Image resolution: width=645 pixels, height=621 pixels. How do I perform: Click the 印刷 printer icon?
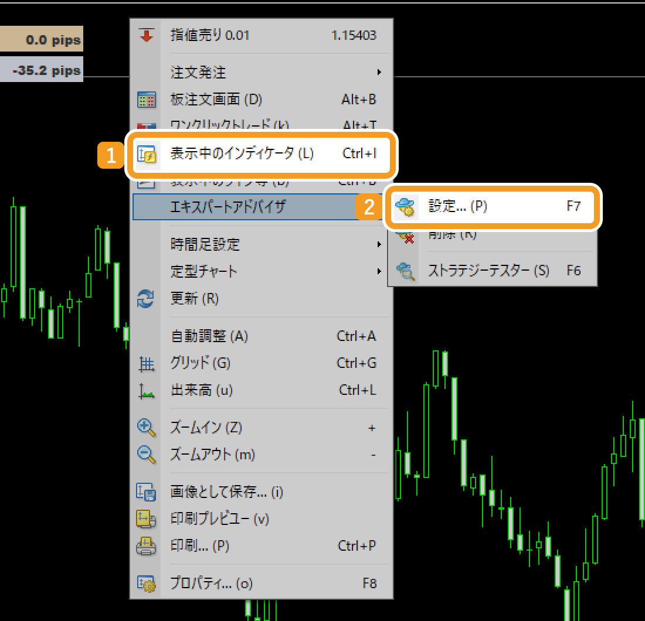[x=146, y=546]
